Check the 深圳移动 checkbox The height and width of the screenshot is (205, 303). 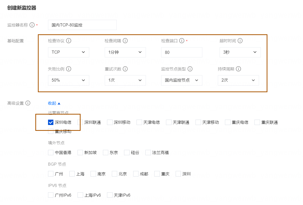[110, 122]
